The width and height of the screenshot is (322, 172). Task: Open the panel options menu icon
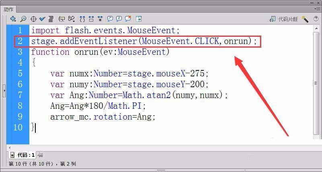point(317,9)
